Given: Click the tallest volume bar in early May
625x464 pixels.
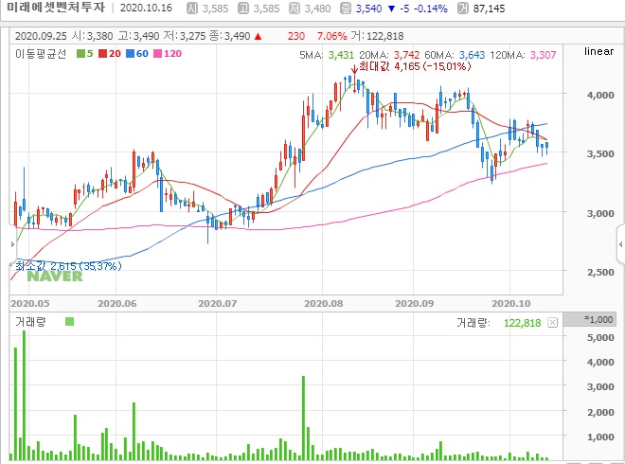Looking at the screenshot, I should coord(24,396).
